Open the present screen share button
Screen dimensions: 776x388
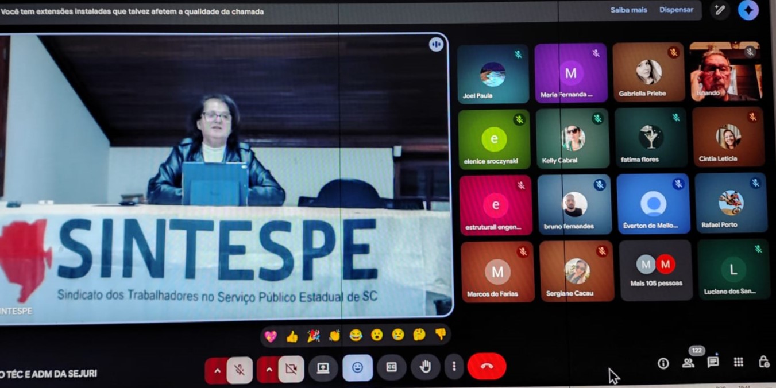click(x=323, y=368)
